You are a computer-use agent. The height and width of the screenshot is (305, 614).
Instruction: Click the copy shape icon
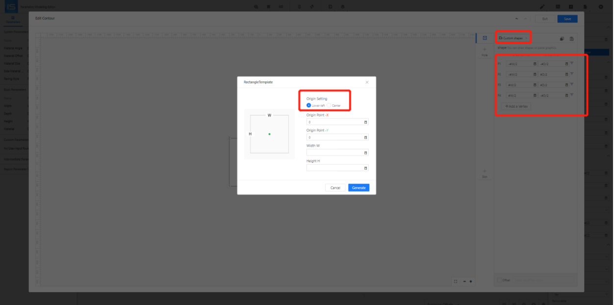click(562, 39)
